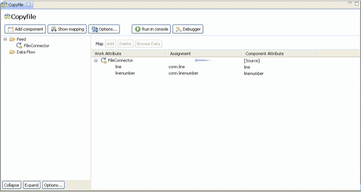Click the line component attribute cell
Screen dimensions: 361x192
[247, 67]
